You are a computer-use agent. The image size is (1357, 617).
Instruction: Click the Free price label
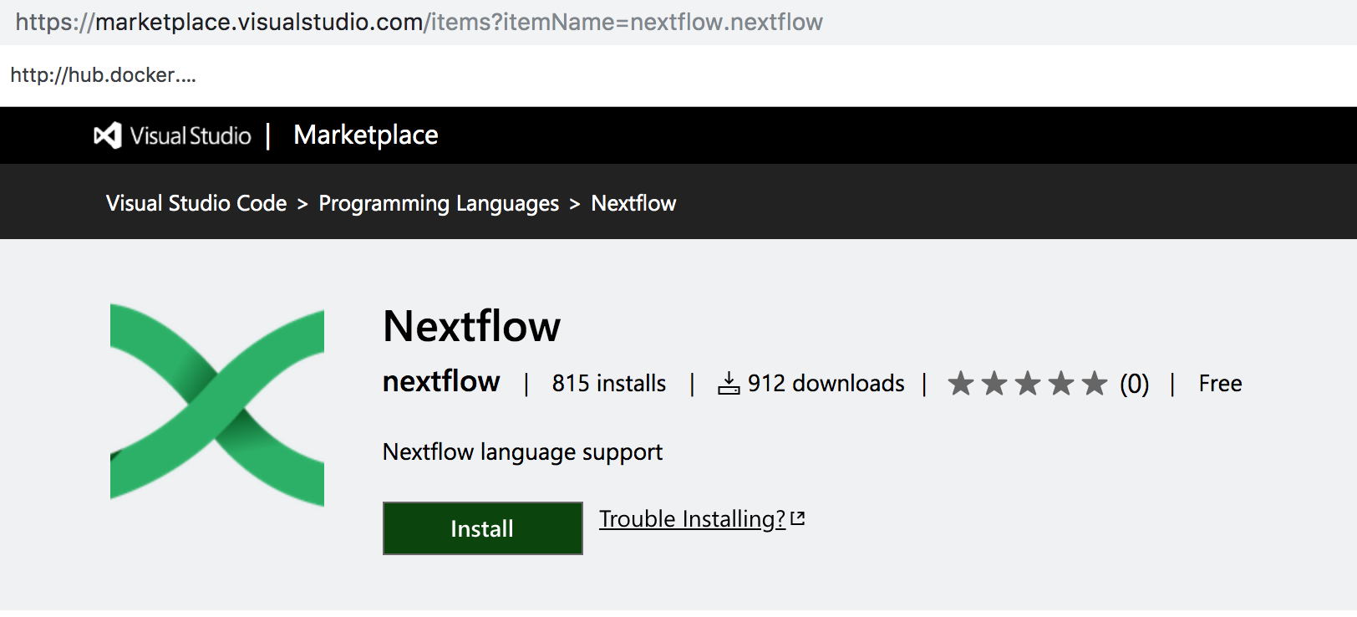(1220, 384)
